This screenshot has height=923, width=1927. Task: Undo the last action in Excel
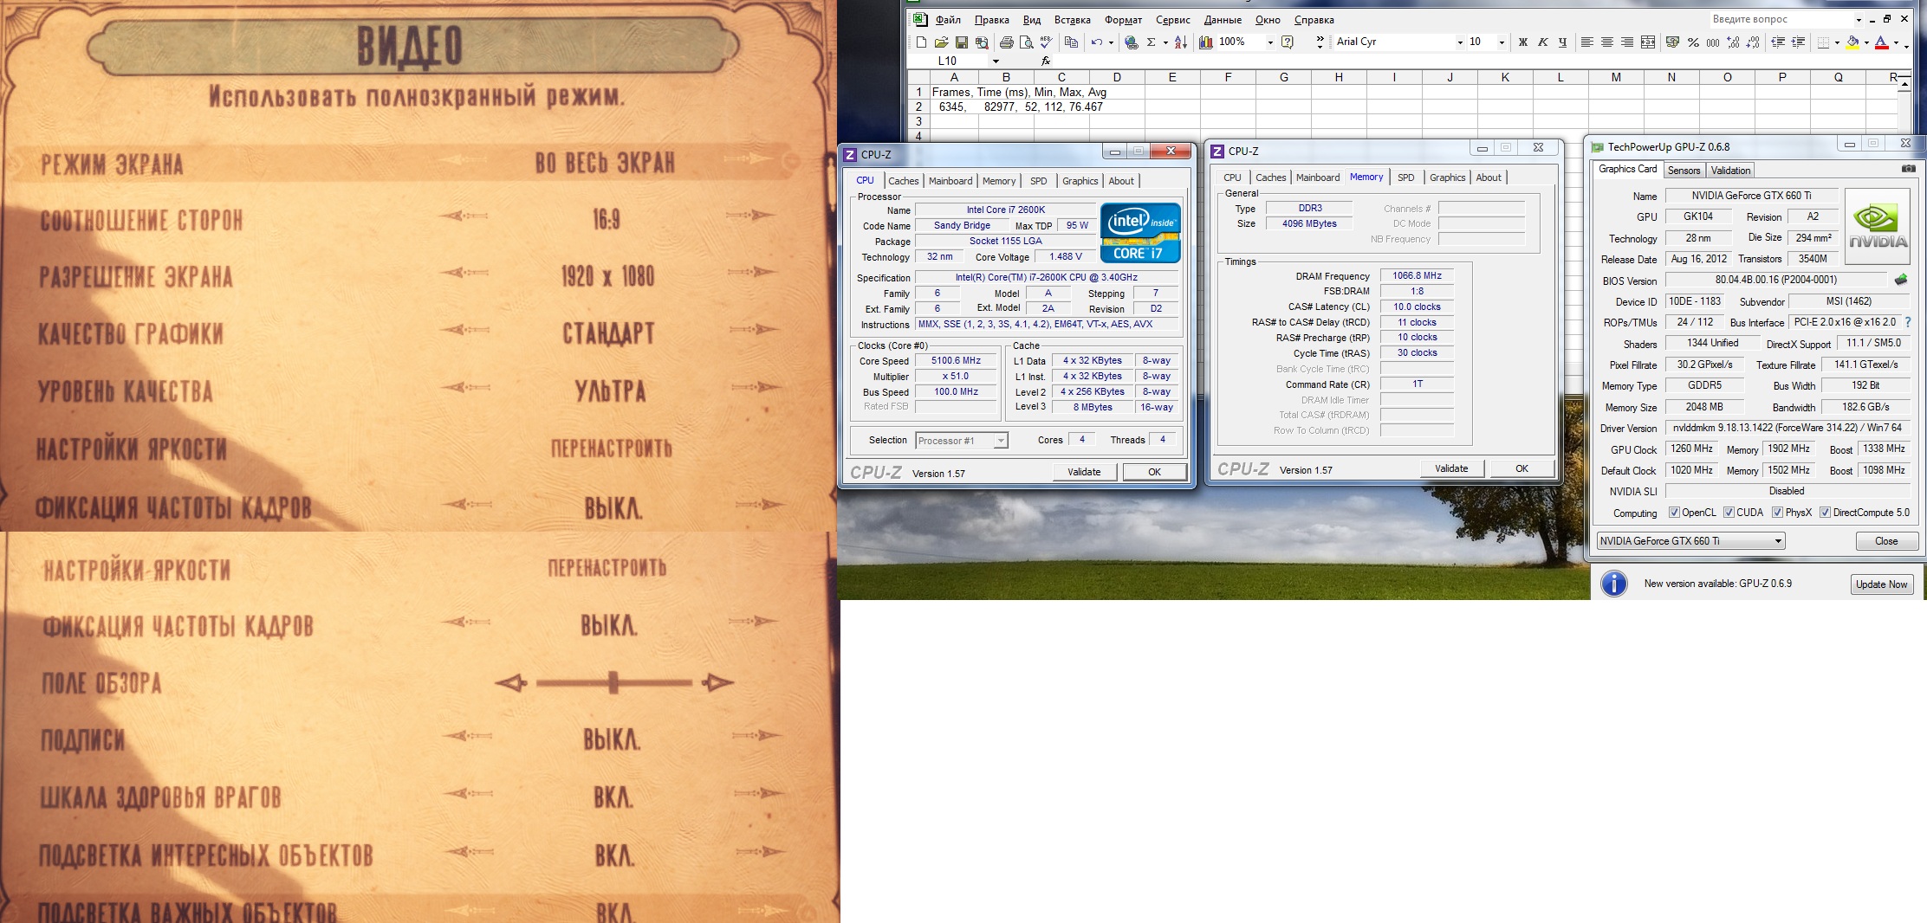pos(1097,42)
